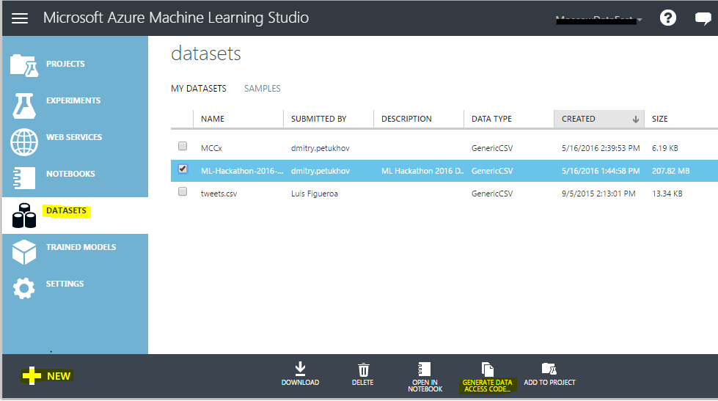The height and width of the screenshot is (401, 718).
Task: Select the MCCx dataset name
Action: point(211,148)
